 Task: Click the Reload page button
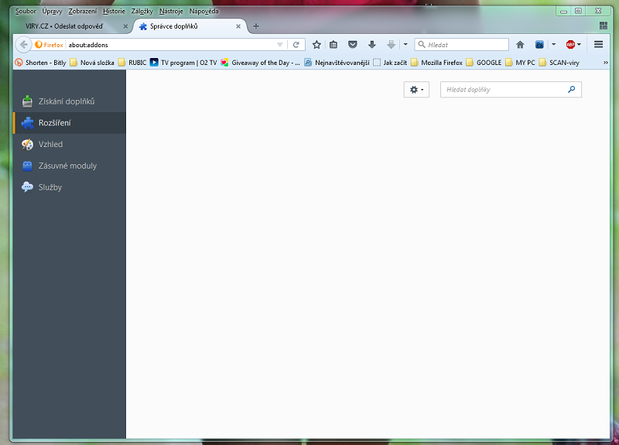point(296,45)
